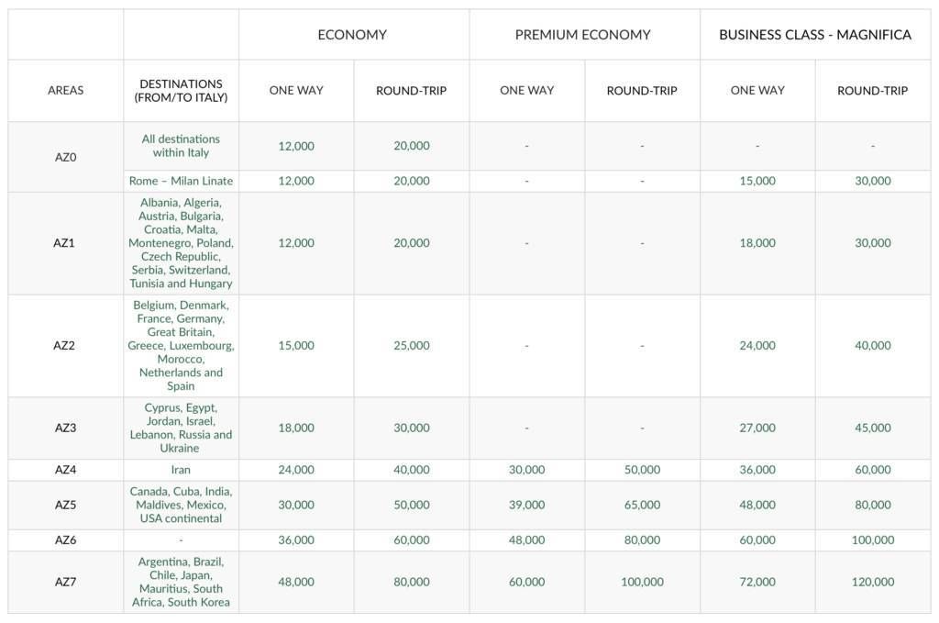
Task: Click the ECONOMY column group header
Action: click(x=352, y=35)
